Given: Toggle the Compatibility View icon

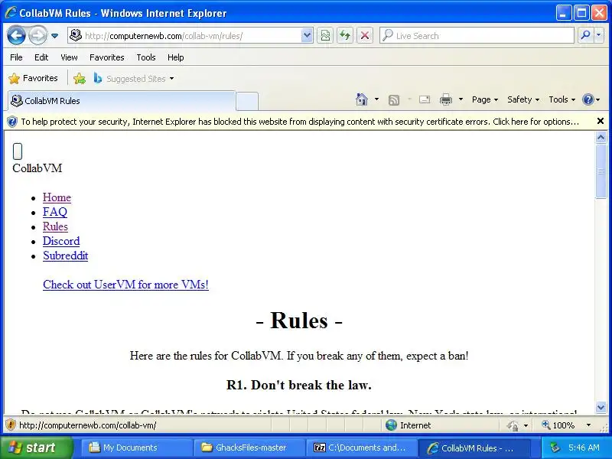Looking at the screenshot, I should click(x=324, y=36).
